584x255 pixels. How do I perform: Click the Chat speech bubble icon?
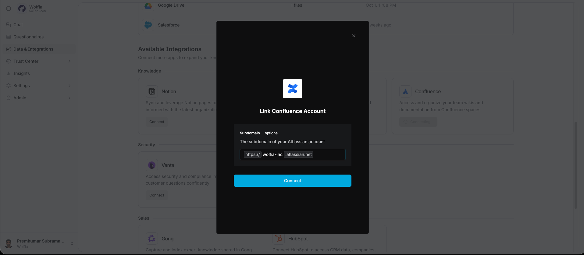(9, 25)
